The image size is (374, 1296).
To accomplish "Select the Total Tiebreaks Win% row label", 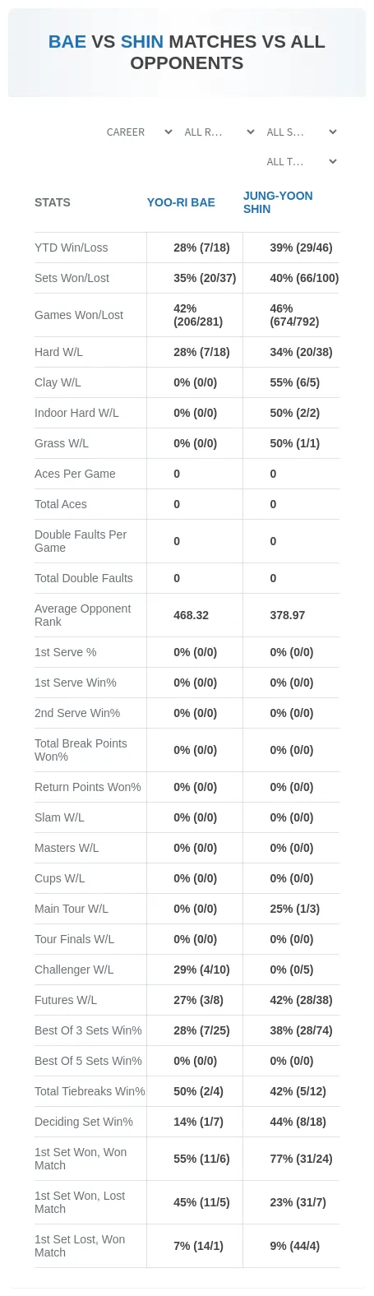I will coord(90,1091).
